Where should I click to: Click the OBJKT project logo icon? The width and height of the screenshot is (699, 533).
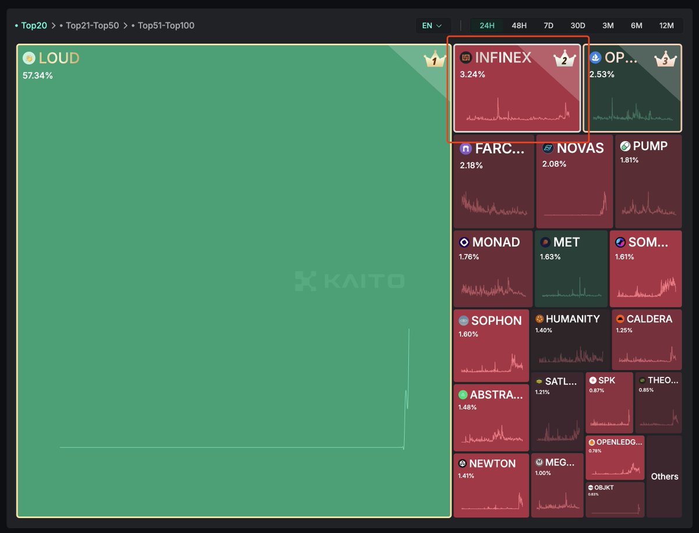point(591,488)
